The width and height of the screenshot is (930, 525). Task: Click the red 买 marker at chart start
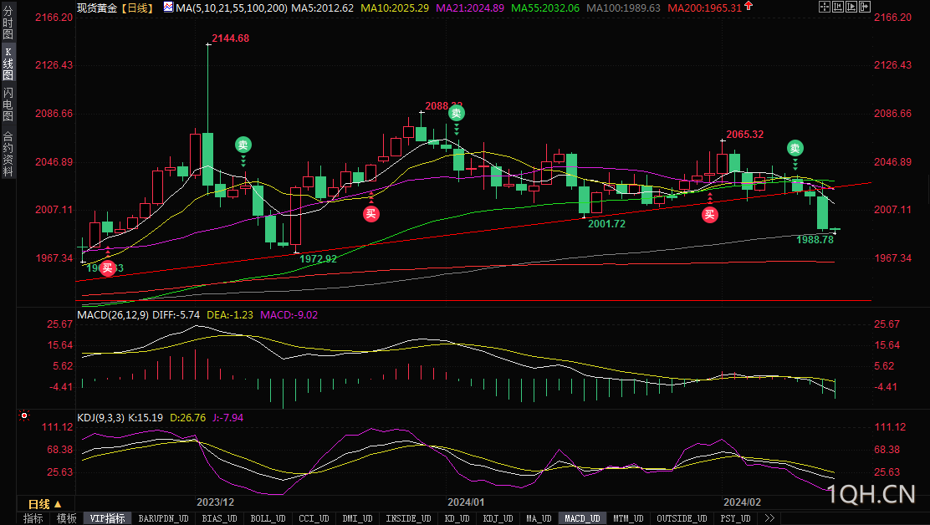click(107, 268)
